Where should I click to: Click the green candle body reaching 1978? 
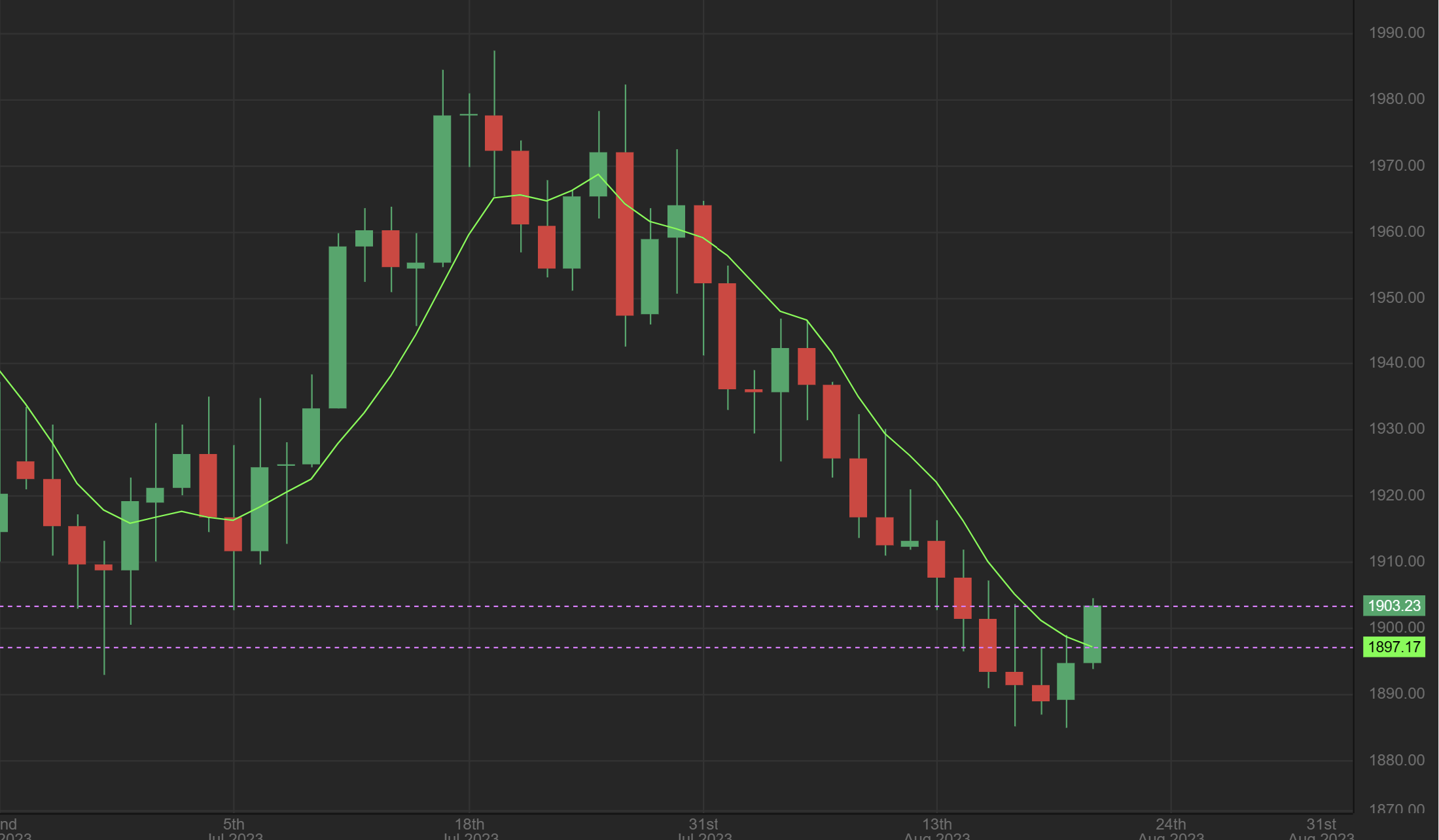(x=442, y=189)
